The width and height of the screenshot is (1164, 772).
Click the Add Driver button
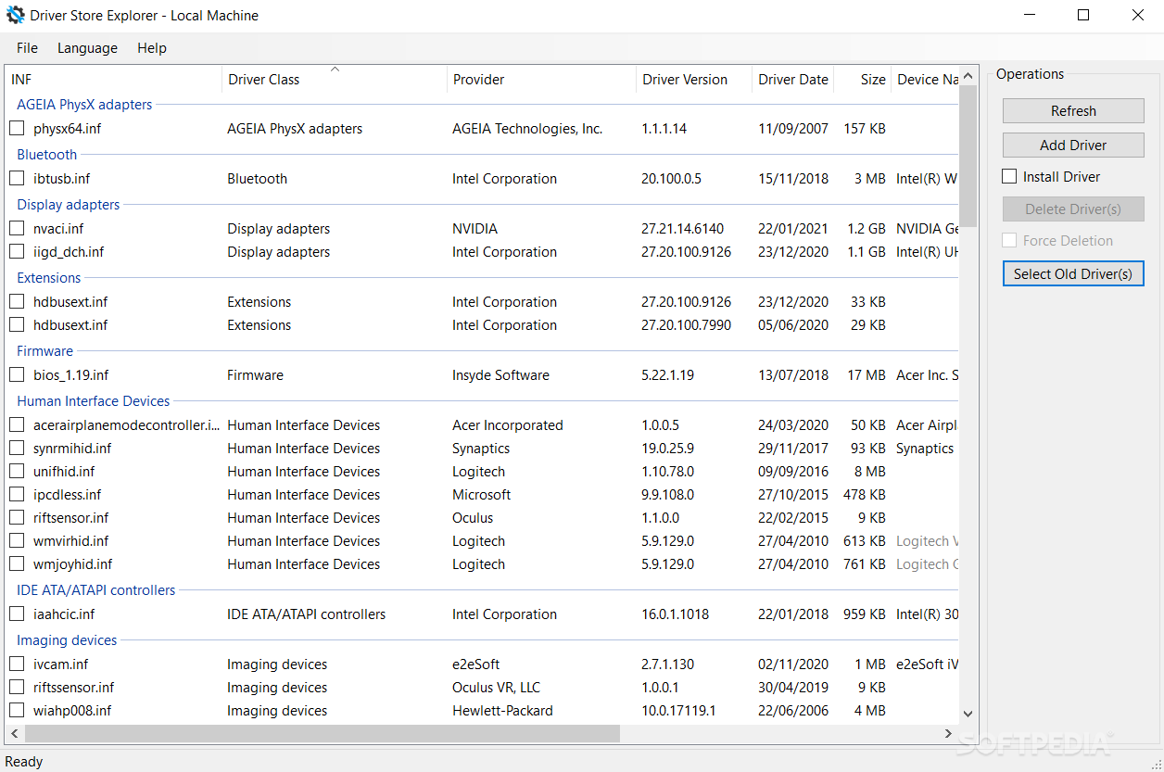[x=1073, y=146]
